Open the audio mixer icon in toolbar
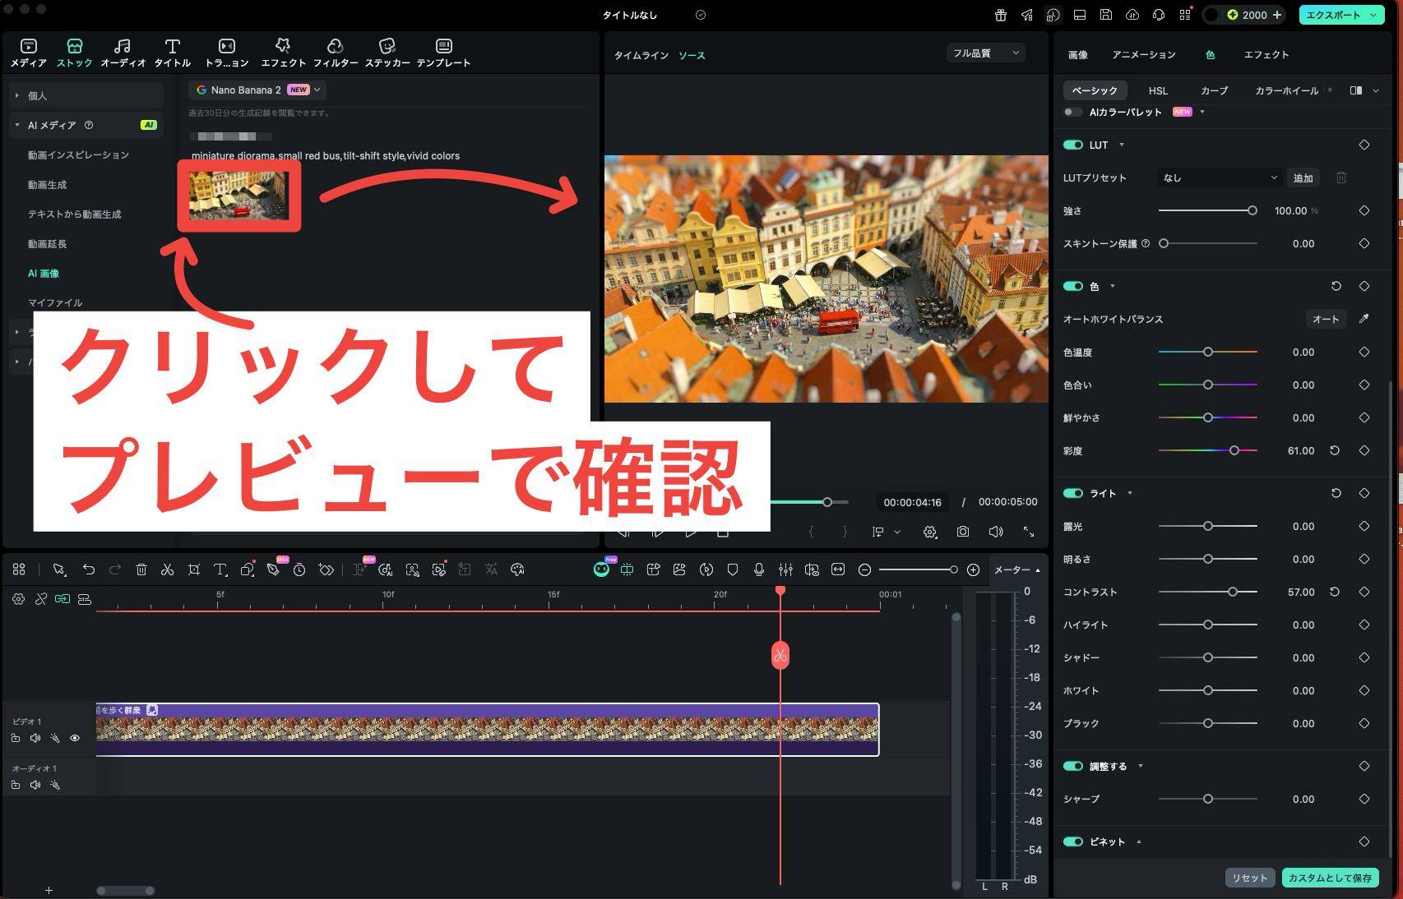This screenshot has height=899, width=1403. 785,569
